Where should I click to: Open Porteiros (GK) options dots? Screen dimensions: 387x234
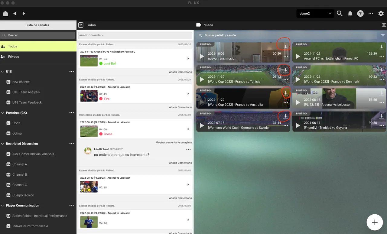click(x=72, y=112)
